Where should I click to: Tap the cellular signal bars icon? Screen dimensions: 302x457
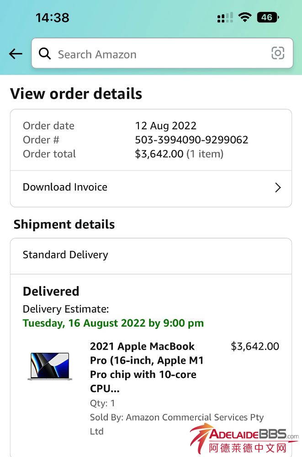point(225,18)
